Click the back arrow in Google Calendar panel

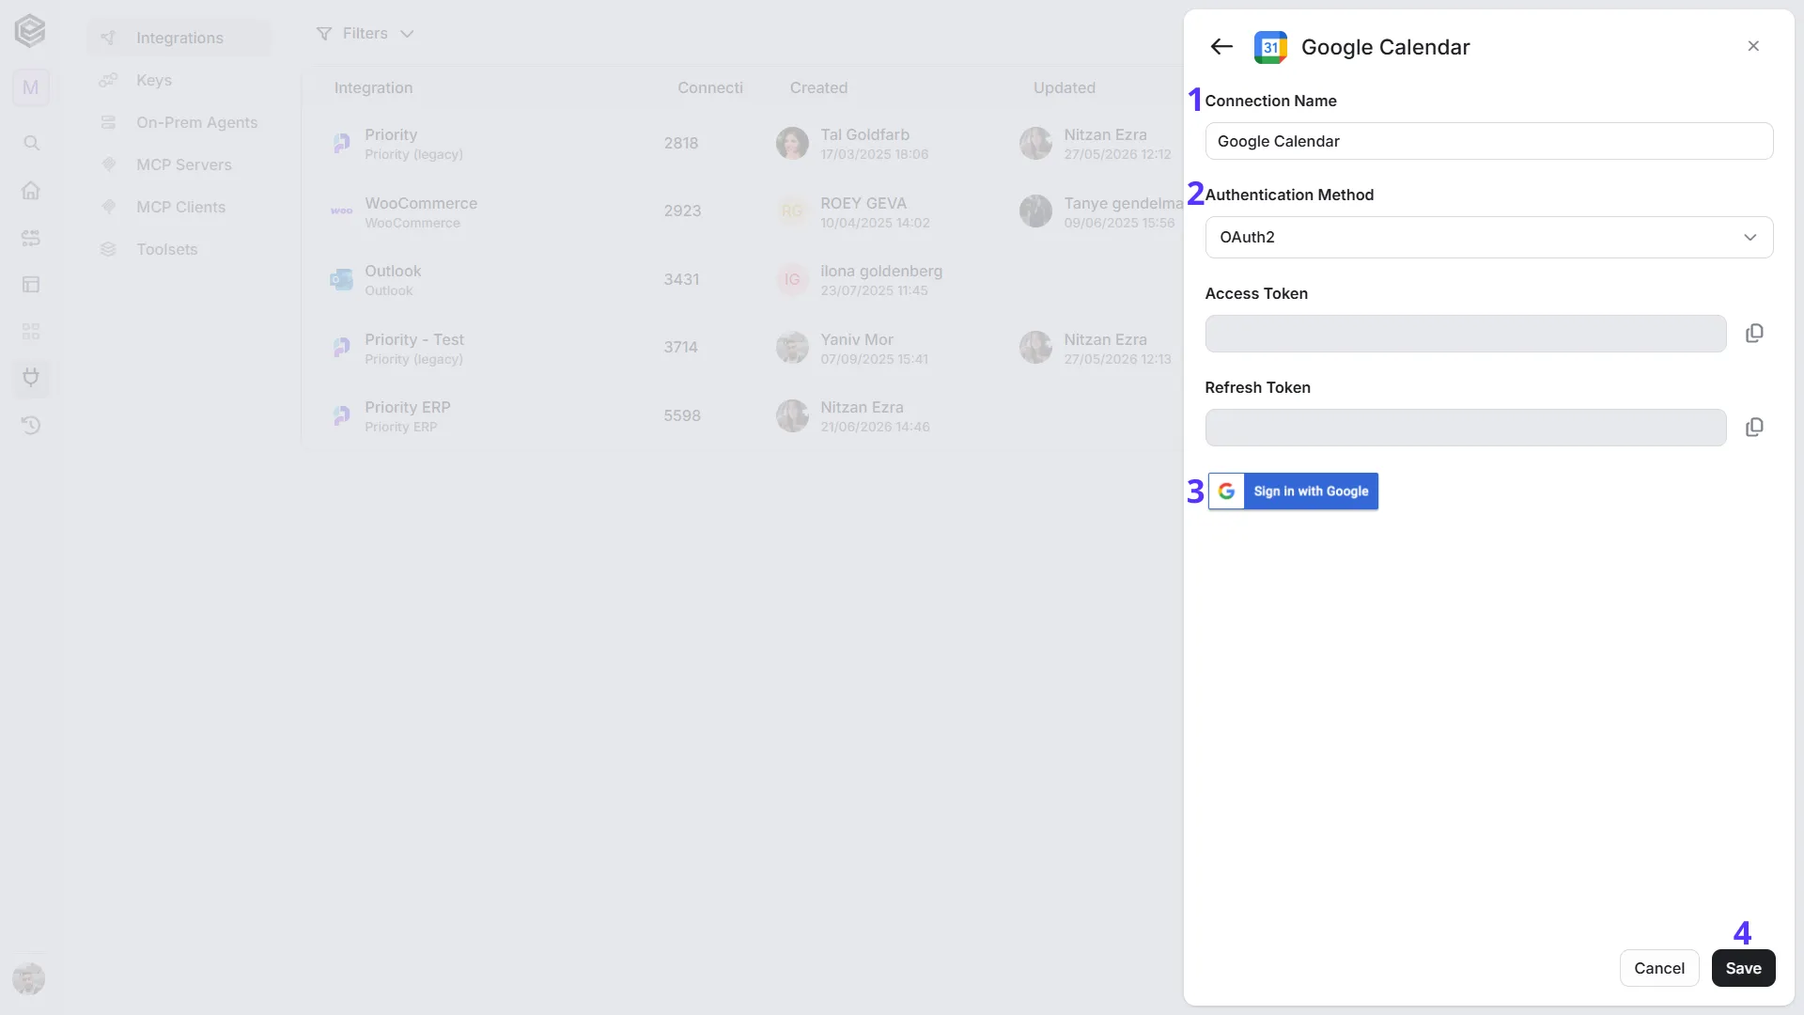click(1221, 46)
